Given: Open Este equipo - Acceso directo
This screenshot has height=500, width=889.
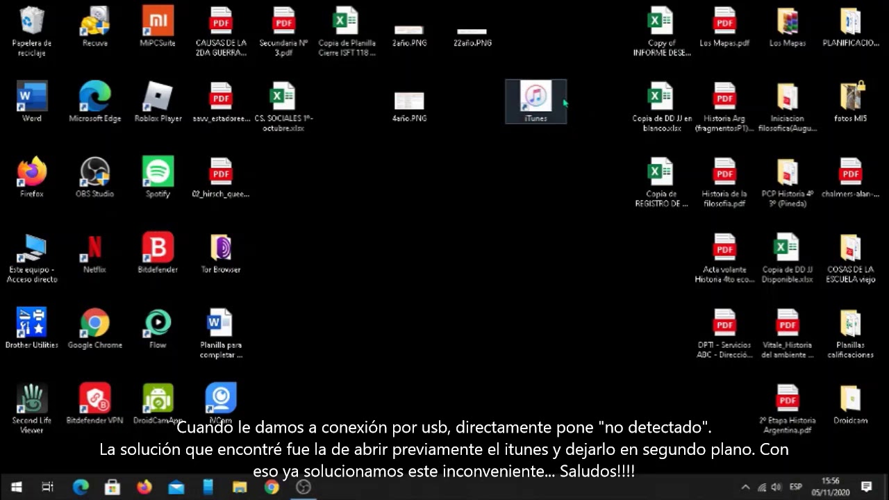Looking at the screenshot, I should click(32, 258).
